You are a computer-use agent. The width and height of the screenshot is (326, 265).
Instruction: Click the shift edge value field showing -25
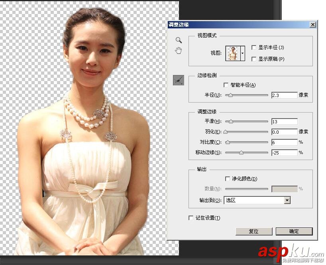pos(284,152)
